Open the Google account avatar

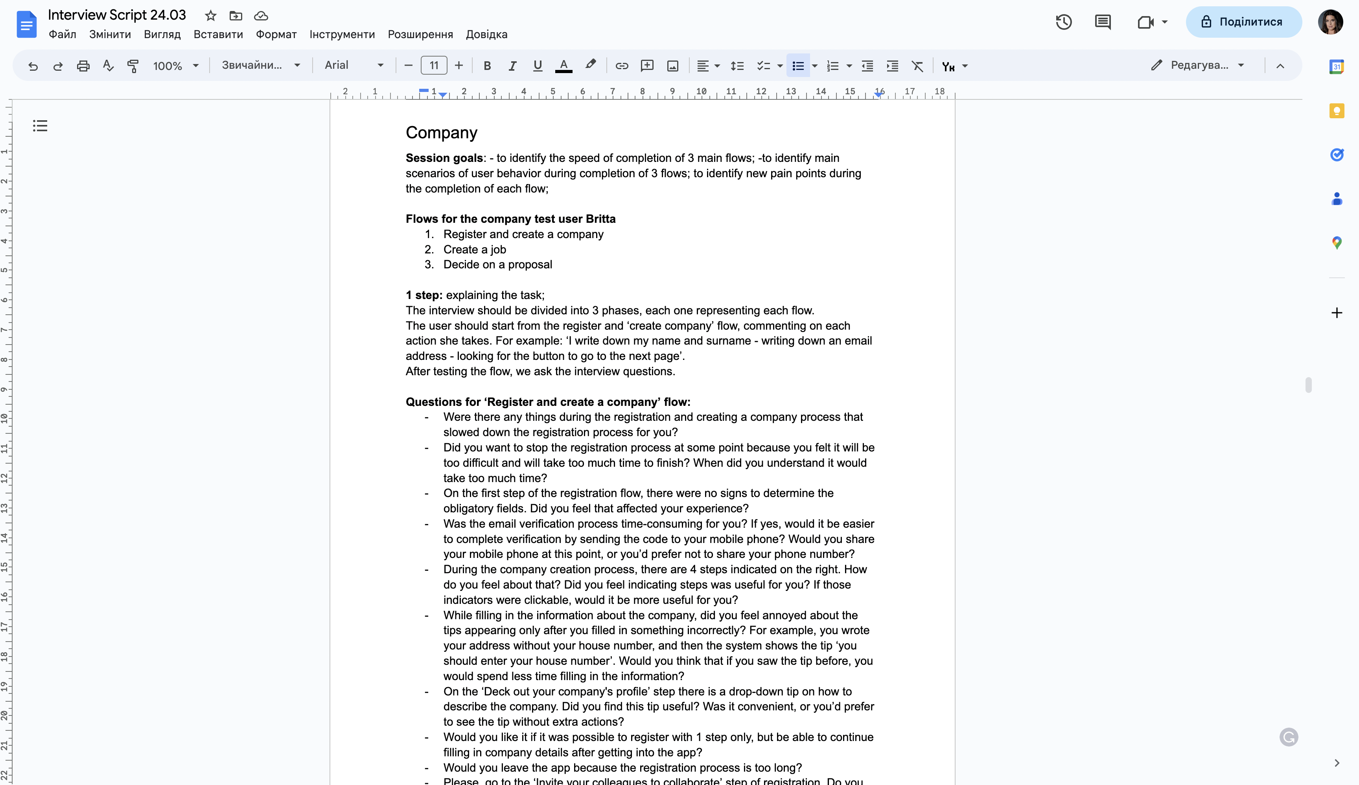(x=1330, y=22)
